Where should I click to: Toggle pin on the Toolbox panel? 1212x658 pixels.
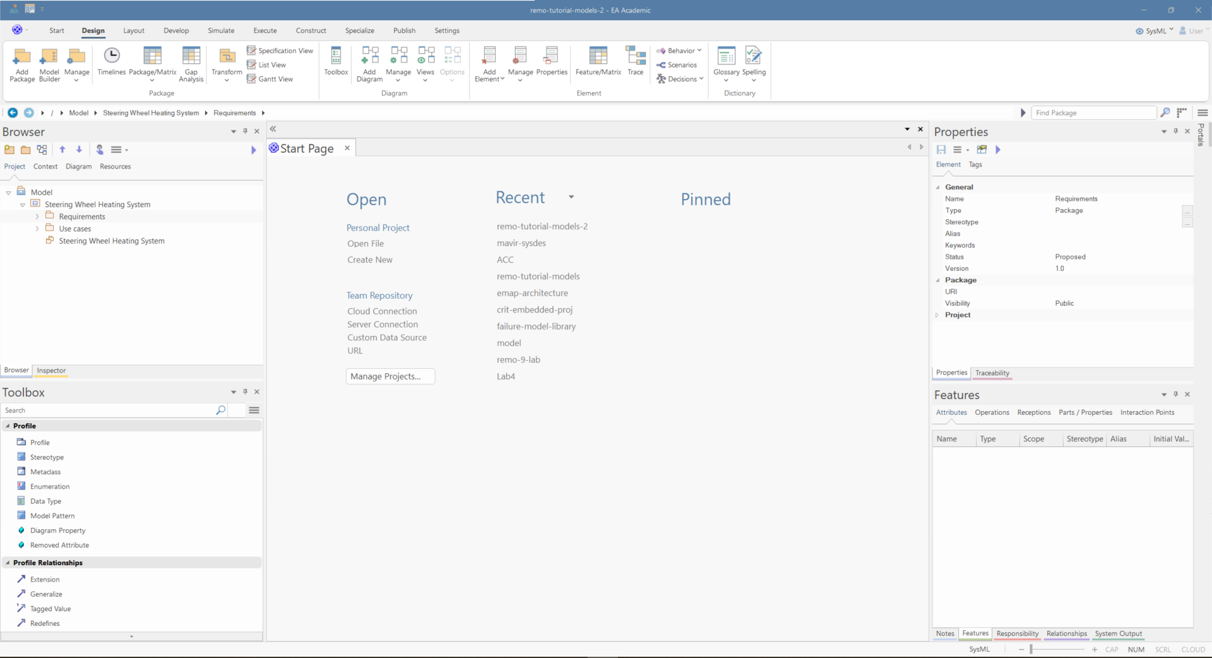[x=246, y=392]
